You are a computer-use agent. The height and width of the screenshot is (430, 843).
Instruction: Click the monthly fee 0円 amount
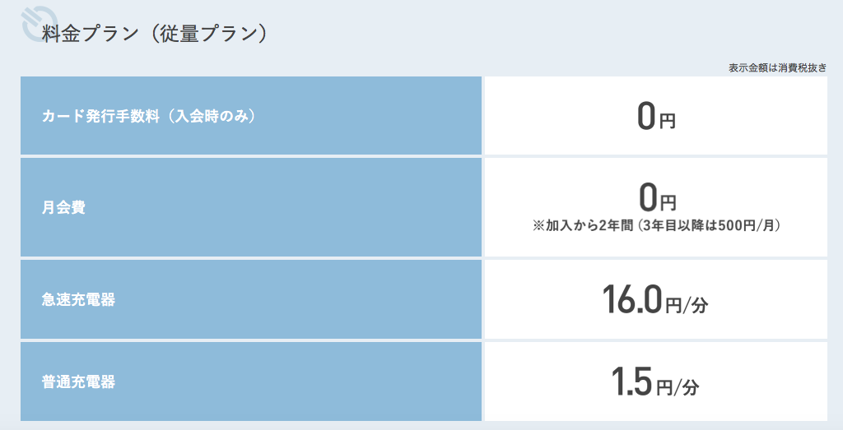[x=656, y=197]
